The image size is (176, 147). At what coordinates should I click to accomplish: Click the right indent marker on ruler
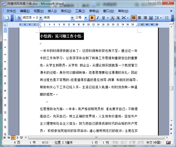pyautogui.click(x=137, y=25)
